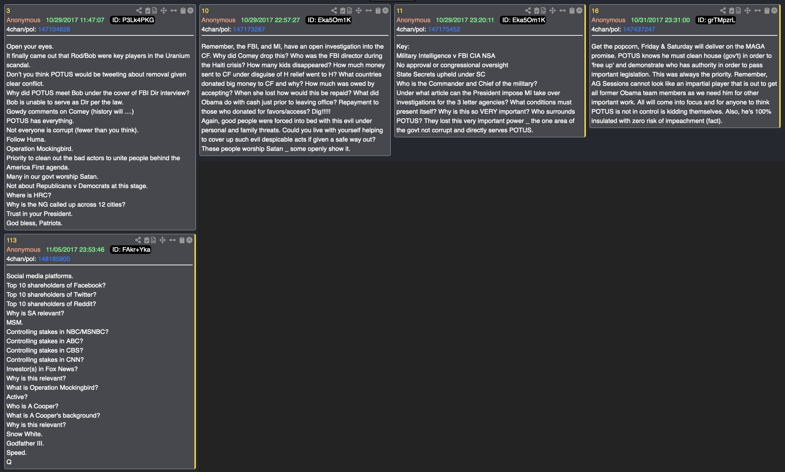Click the move arrows icon on post 113
Image resolution: width=785 pixels, height=472 pixels.
coord(163,240)
